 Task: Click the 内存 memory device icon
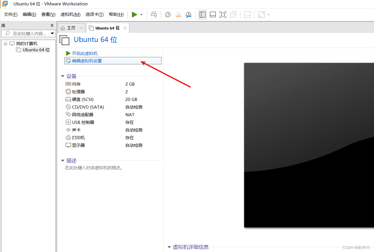(68, 84)
